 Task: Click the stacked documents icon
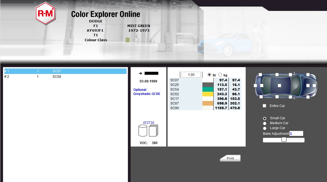[x=154, y=131]
